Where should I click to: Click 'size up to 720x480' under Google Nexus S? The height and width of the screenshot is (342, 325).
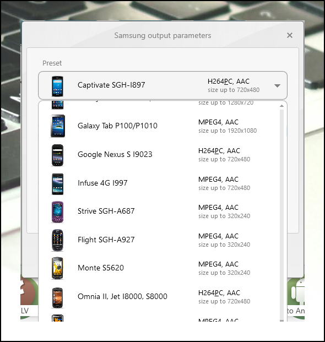click(x=224, y=159)
